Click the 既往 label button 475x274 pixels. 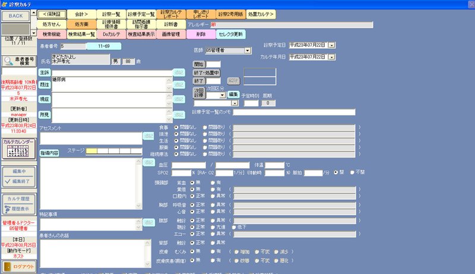coord(45,84)
